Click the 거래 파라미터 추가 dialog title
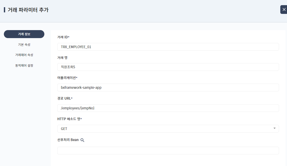 (28, 10)
